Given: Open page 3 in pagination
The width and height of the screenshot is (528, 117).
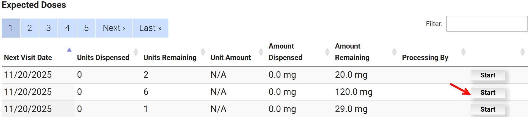Looking at the screenshot, I should [49, 28].
